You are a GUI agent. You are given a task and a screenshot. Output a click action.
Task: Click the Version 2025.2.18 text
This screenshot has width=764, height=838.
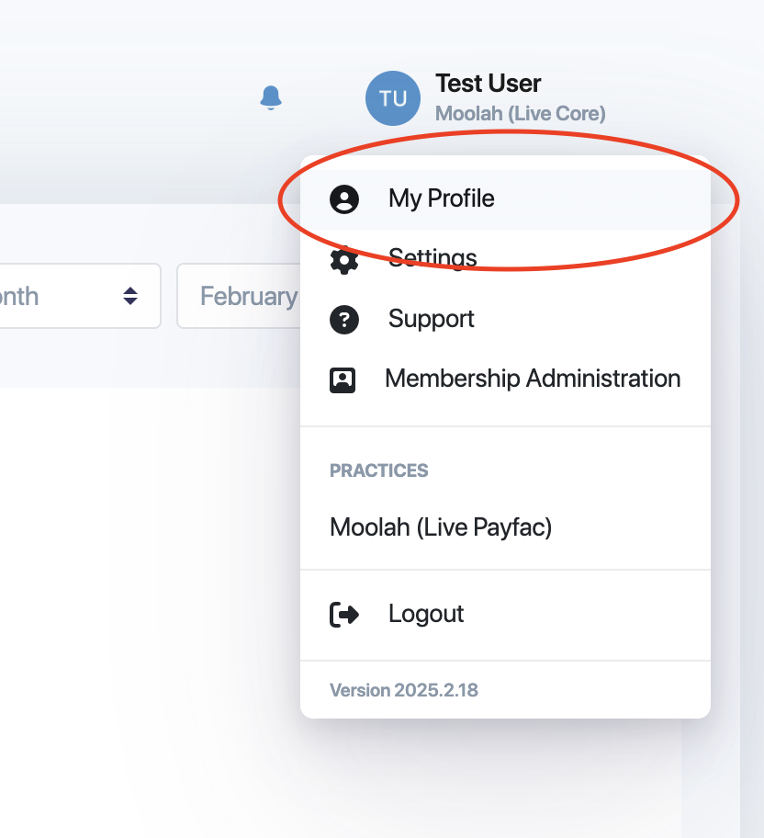pos(404,690)
